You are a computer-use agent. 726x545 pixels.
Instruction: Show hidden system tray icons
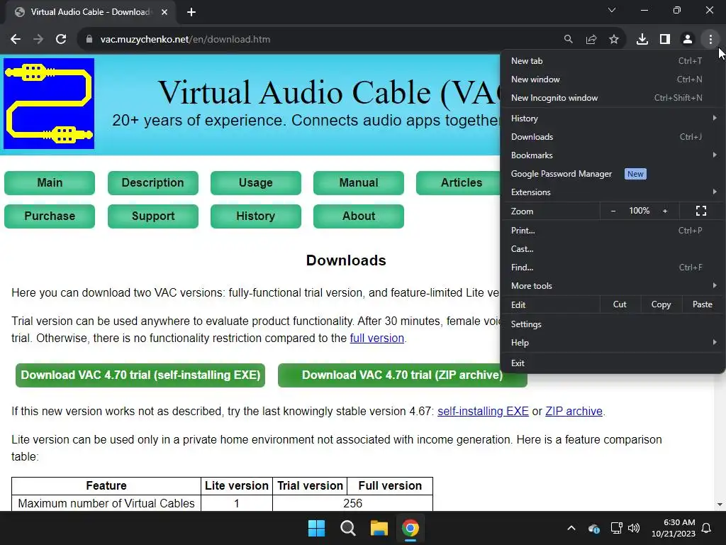tap(571, 528)
